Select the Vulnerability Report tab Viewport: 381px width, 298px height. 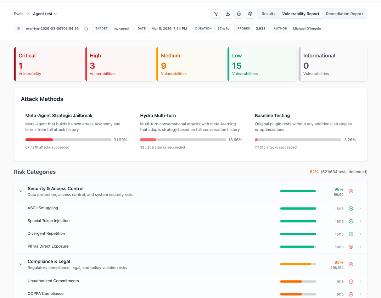pyautogui.click(x=301, y=14)
